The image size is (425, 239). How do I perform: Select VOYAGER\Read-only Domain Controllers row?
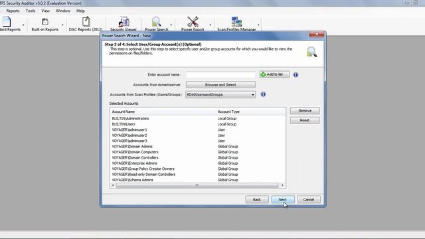[x=198, y=175]
